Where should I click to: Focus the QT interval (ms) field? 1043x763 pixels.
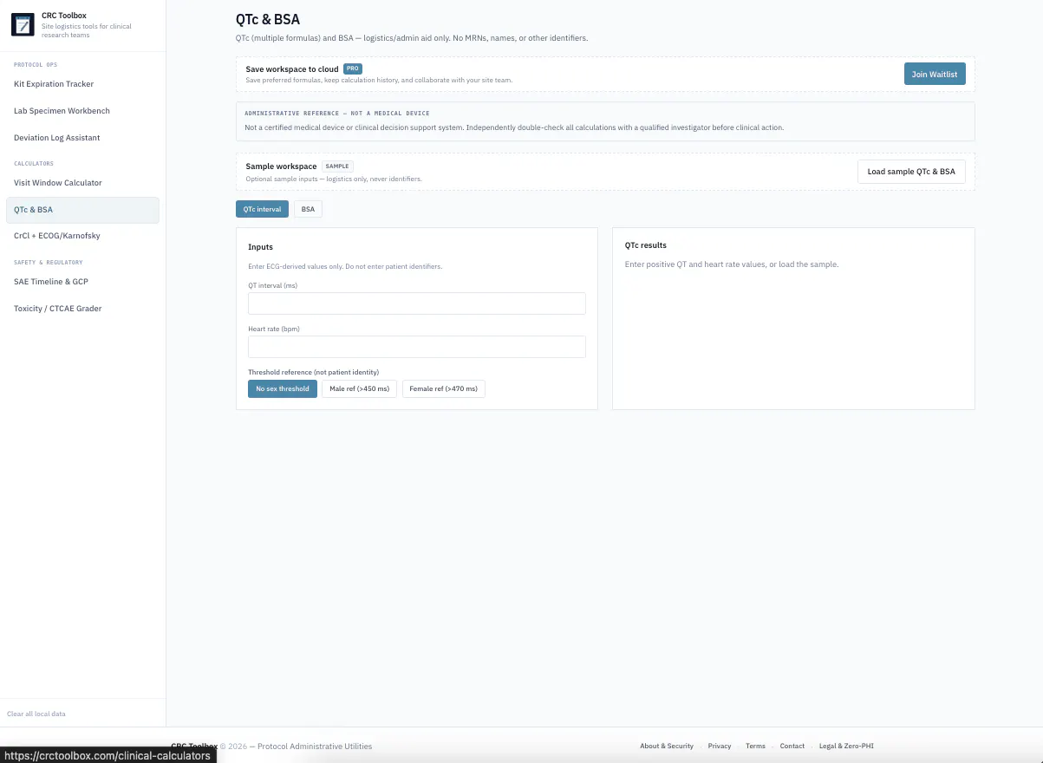point(417,303)
